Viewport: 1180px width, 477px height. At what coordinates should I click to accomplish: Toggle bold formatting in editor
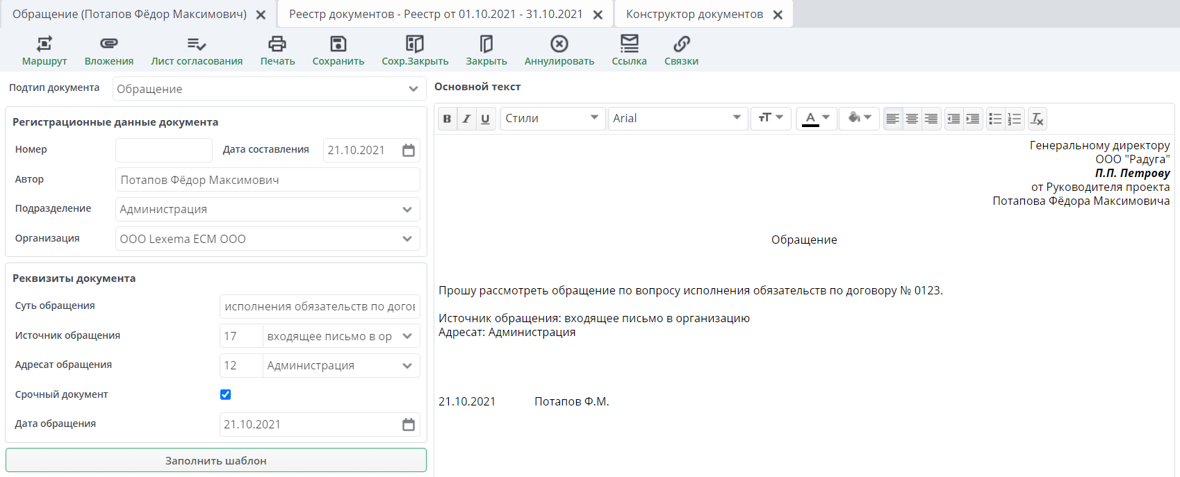pos(447,119)
